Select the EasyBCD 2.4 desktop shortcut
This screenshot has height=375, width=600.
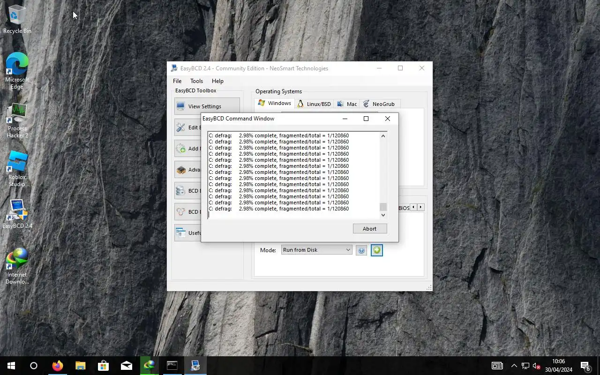(x=17, y=214)
